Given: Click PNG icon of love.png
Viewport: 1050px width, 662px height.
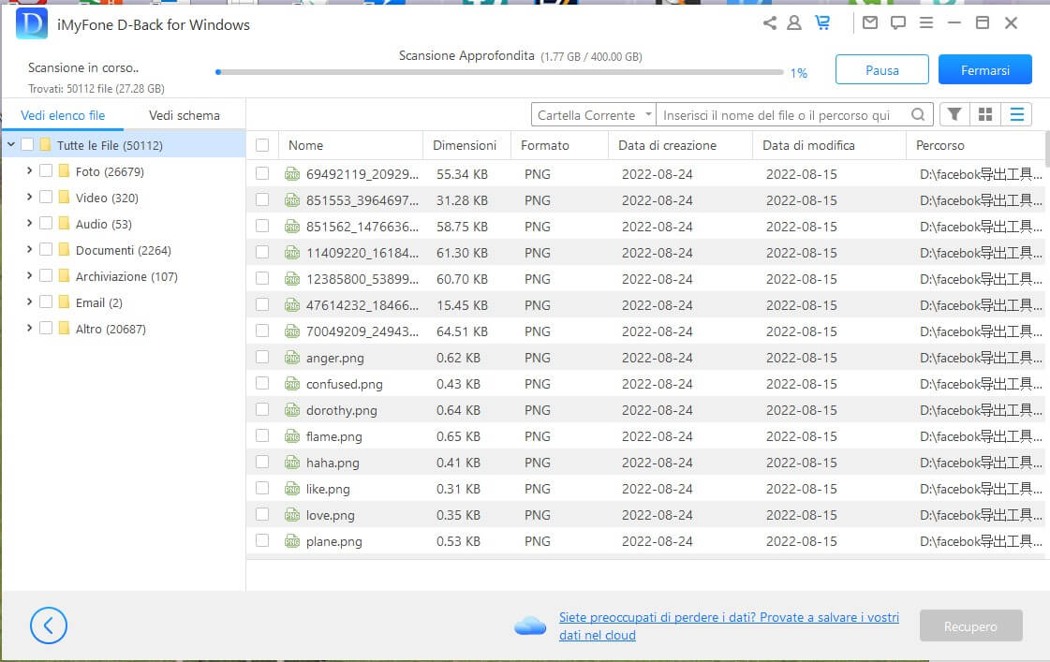Looking at the screenshot, I should tap(292, 515).
